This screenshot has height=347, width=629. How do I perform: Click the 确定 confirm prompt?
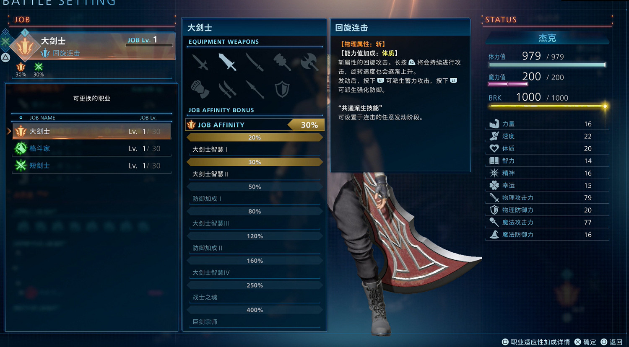pos(585,342)
